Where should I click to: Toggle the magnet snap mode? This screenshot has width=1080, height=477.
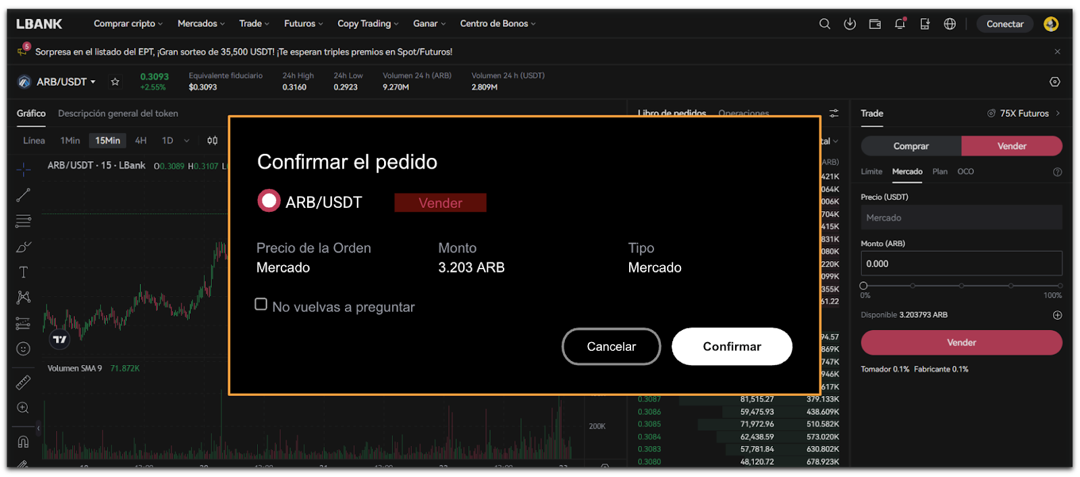point(24,442)
